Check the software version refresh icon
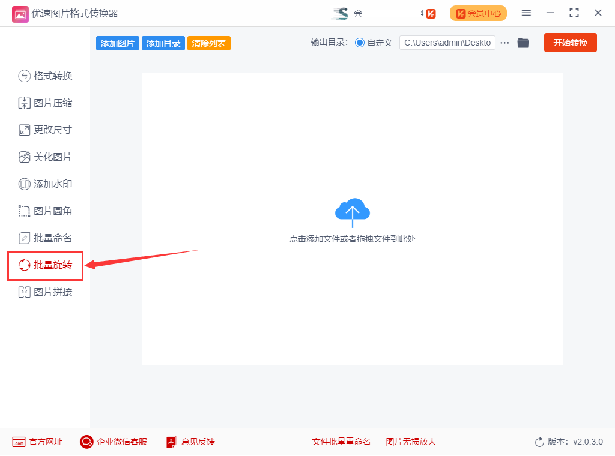 (x=539, y=442)
